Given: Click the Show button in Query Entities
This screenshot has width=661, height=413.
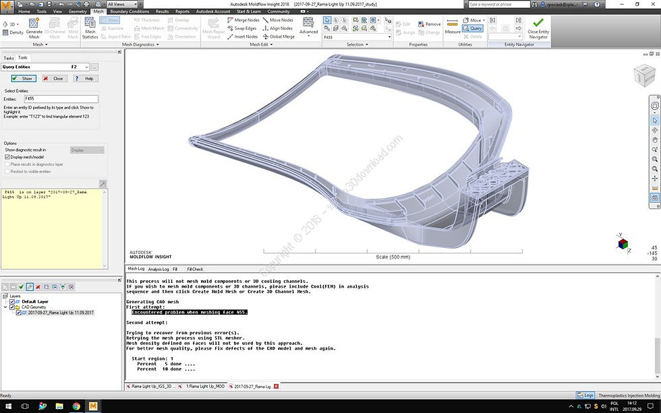Looking at the screenshot, I should (x=24, y=78).
